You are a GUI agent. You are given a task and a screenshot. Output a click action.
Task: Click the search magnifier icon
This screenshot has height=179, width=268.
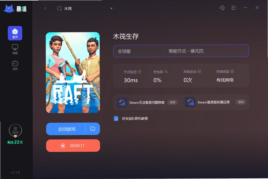(x=59, y=8)
